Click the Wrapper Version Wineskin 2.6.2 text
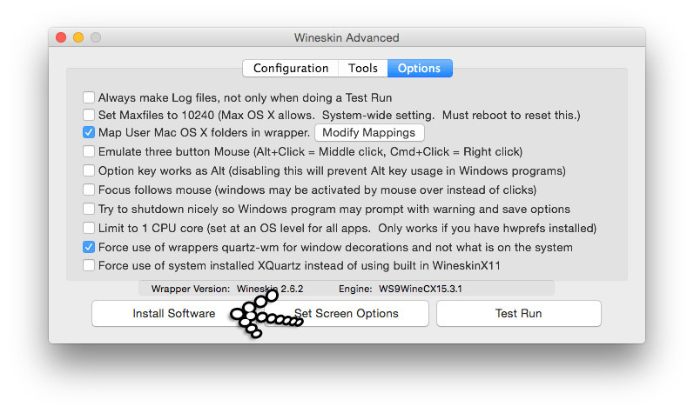 (227, 289)
